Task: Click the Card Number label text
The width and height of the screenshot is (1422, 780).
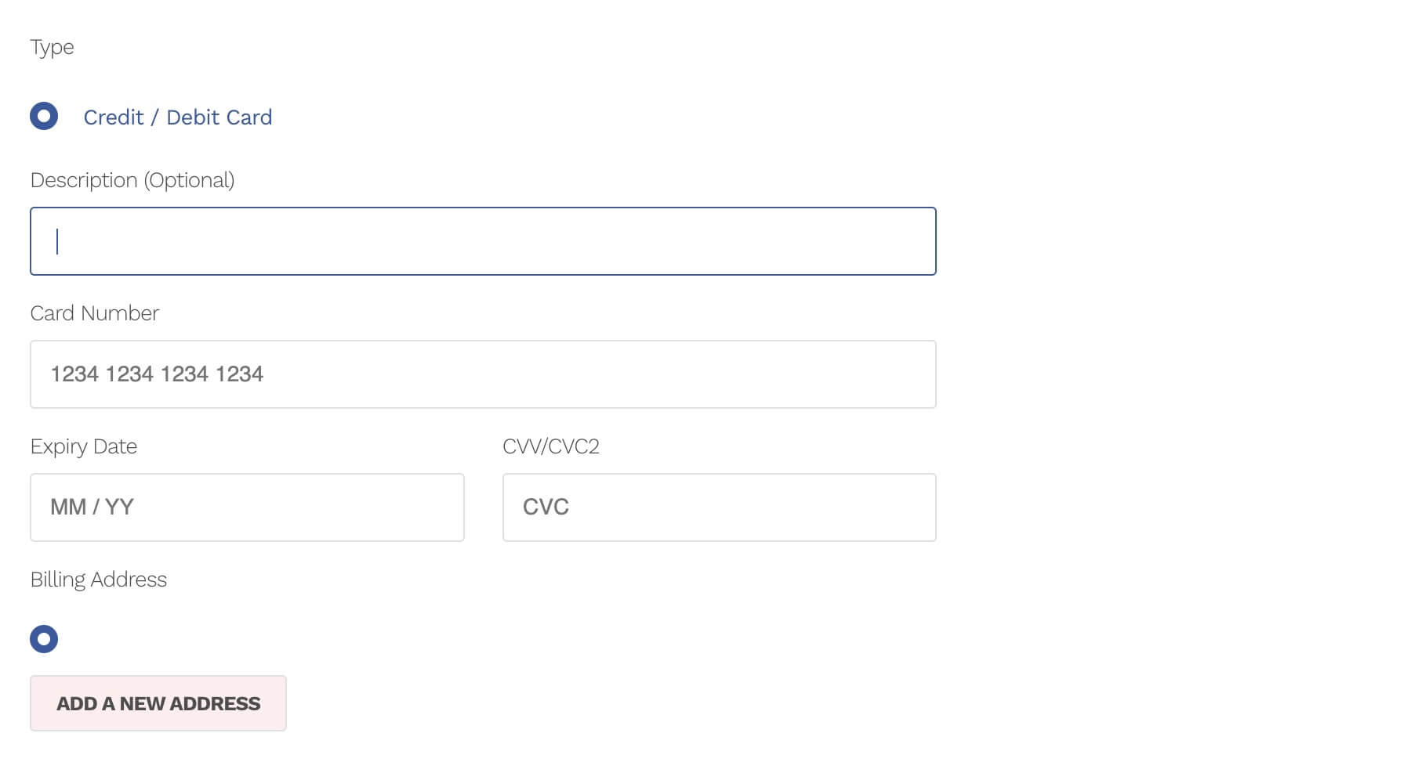Action: coord(94,313)
